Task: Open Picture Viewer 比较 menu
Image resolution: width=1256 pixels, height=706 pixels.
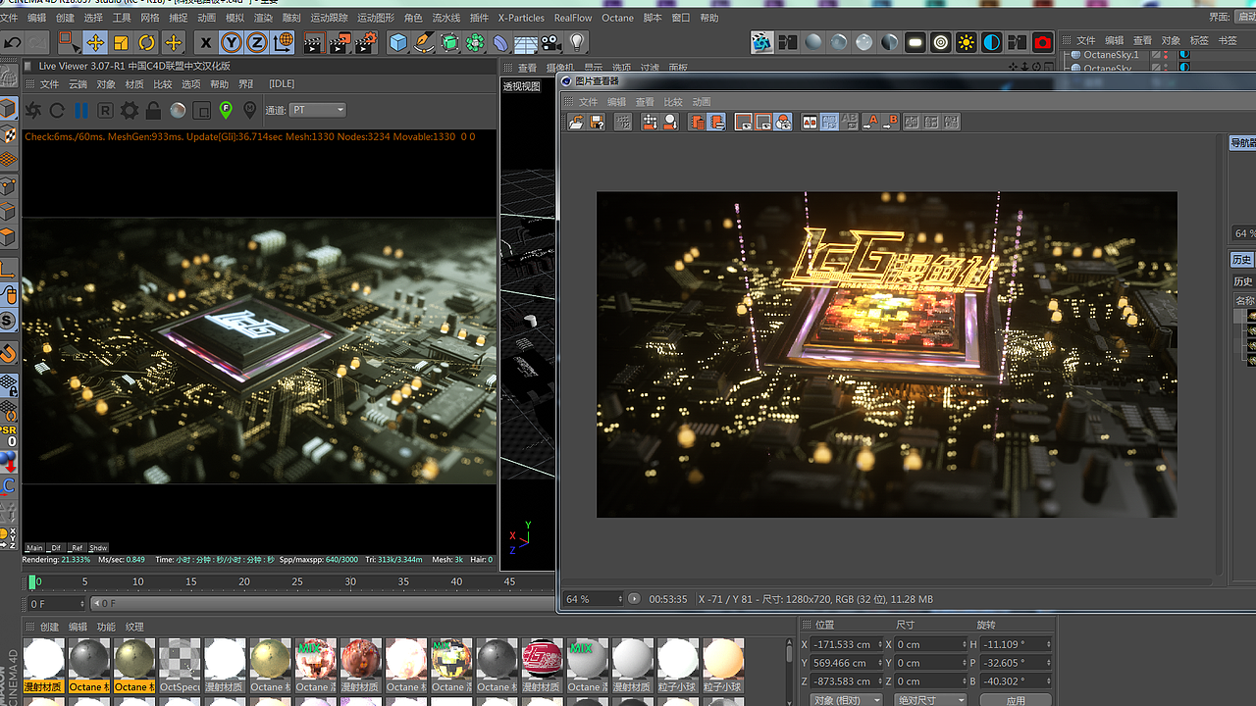Action: pyautogui.click(x=673, y=102)
